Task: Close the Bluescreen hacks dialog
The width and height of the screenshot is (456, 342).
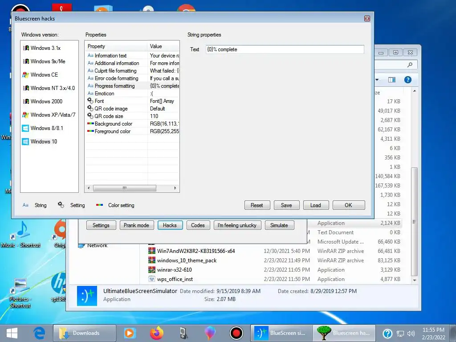Action: [x=367, y=19]
